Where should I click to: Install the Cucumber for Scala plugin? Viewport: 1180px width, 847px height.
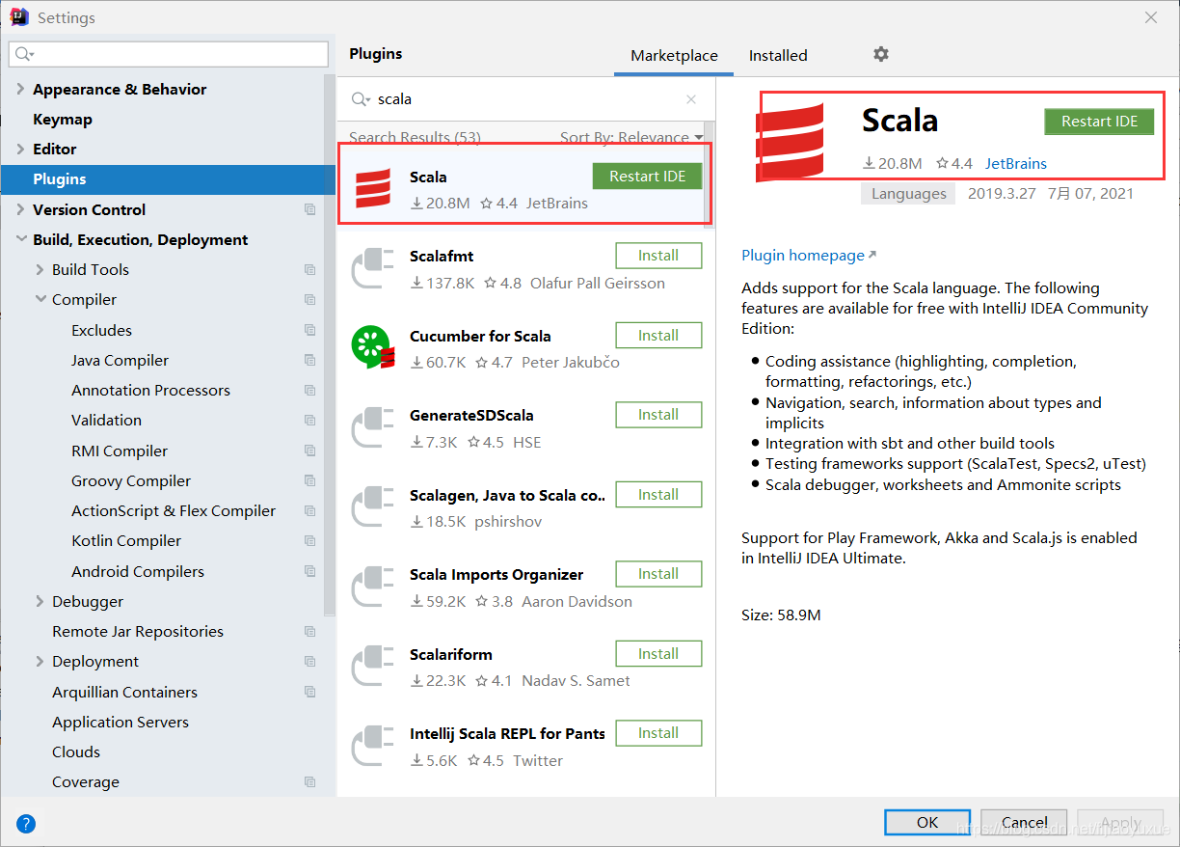[x=658, y=335]
